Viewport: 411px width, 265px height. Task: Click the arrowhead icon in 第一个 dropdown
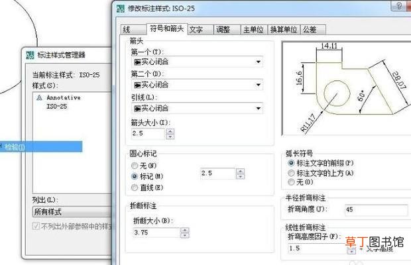pyautogui.click(x=137, y=62)
